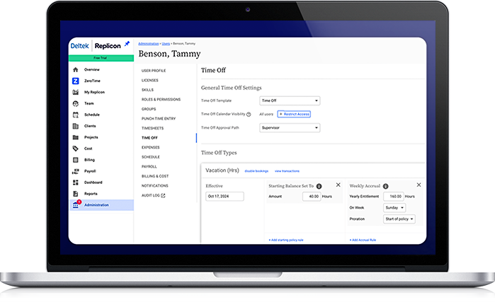Click the Free Trial green banner
The height and width of the screenshot is (302, 495).
(x=101, y=58)
